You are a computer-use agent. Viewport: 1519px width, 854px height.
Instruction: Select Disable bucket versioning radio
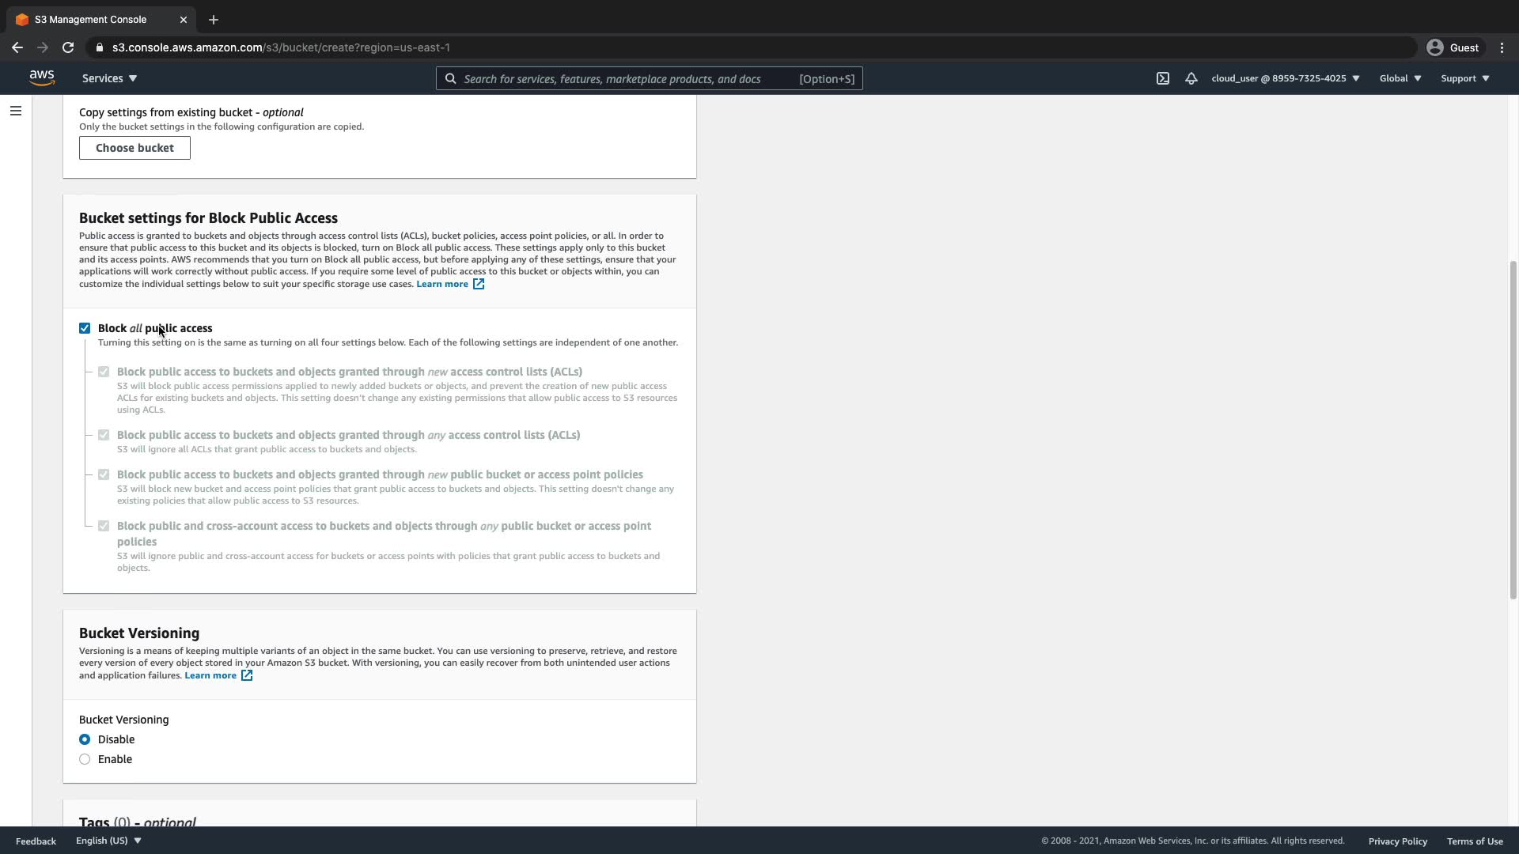[x=85, y=739]
